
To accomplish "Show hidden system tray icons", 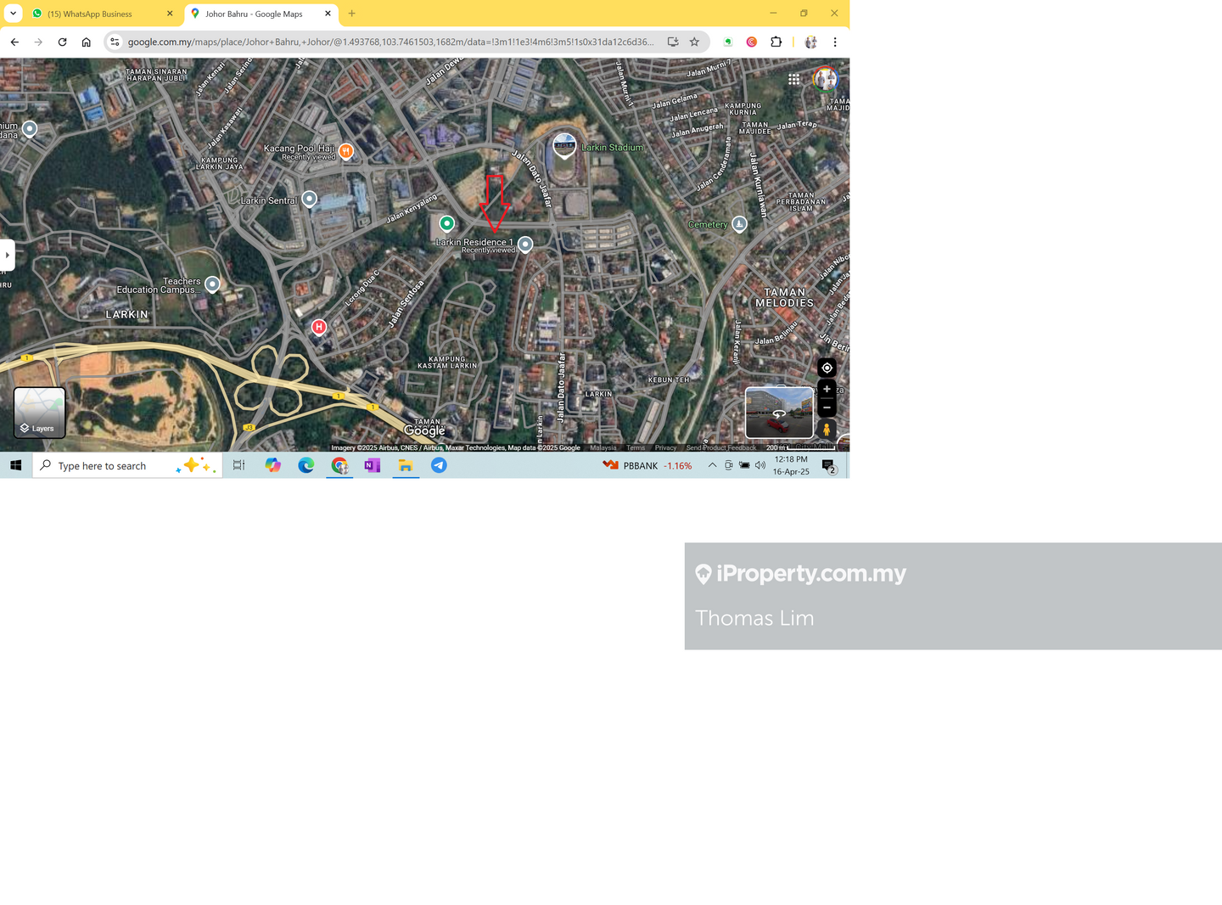I will pos(712,465).
